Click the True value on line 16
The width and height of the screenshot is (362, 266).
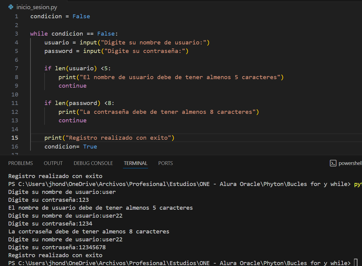tap(90, 147)
